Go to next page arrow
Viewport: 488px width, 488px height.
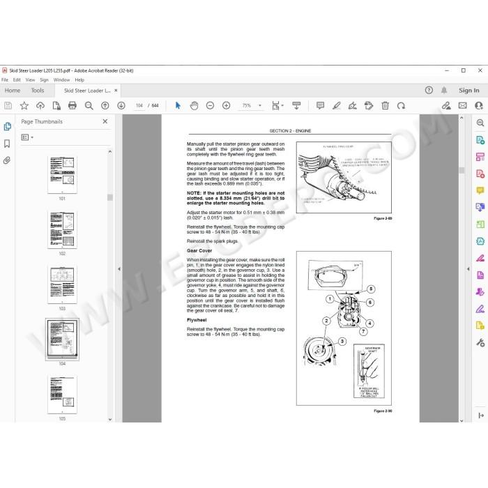(121, 106)
